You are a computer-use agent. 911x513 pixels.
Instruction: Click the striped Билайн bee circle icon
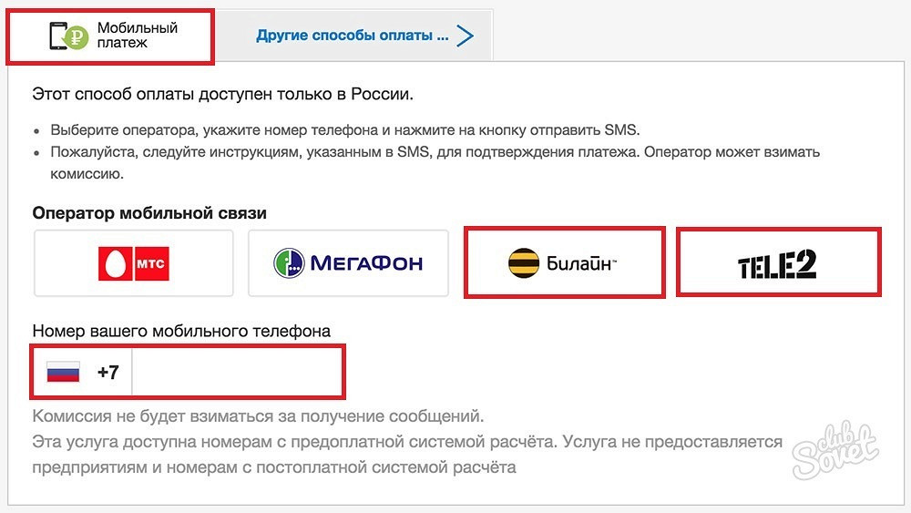tap(524, 263)
